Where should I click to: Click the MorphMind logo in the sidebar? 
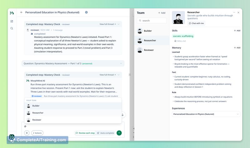[x=12, y=13]
